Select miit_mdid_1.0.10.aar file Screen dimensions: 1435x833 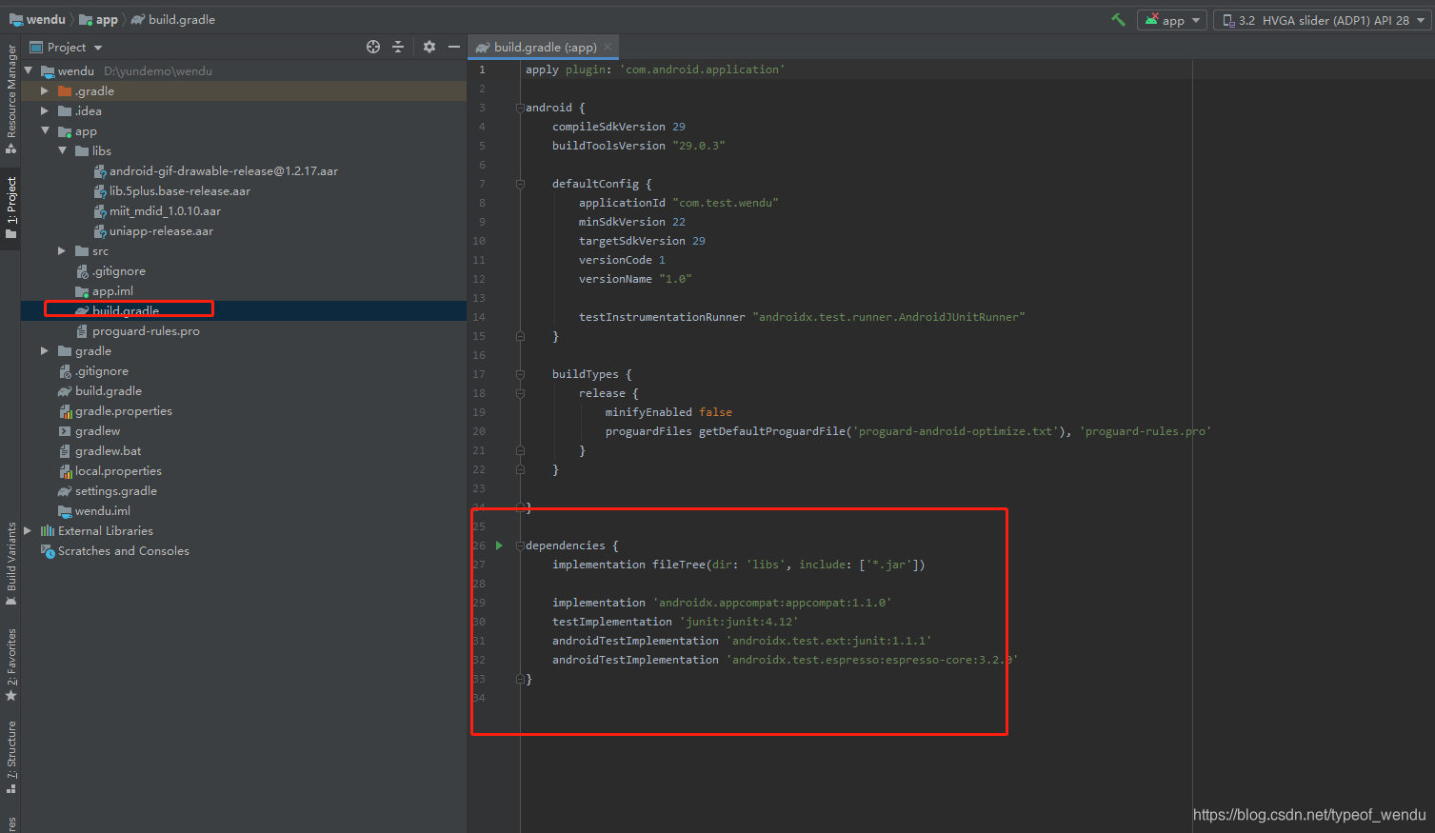click(165, 211)
